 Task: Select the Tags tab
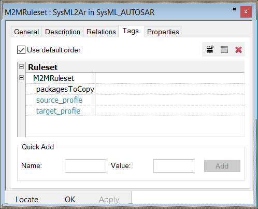tap(131, 31)
